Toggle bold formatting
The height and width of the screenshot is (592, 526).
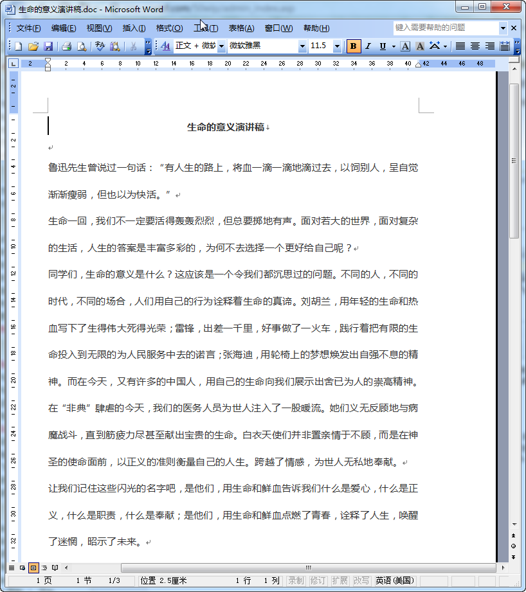[x=354, y=46]
